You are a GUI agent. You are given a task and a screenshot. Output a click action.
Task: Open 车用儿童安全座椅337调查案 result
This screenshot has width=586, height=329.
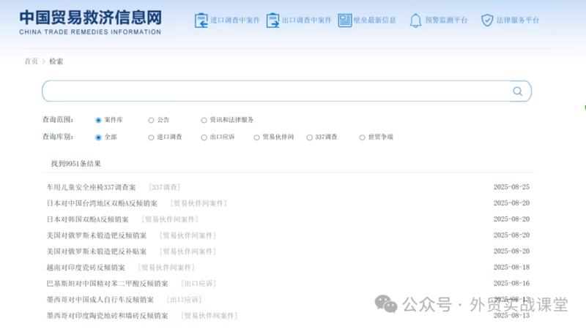point(92,188)
